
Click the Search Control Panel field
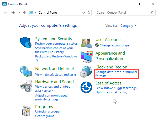(x=122, y=13)
